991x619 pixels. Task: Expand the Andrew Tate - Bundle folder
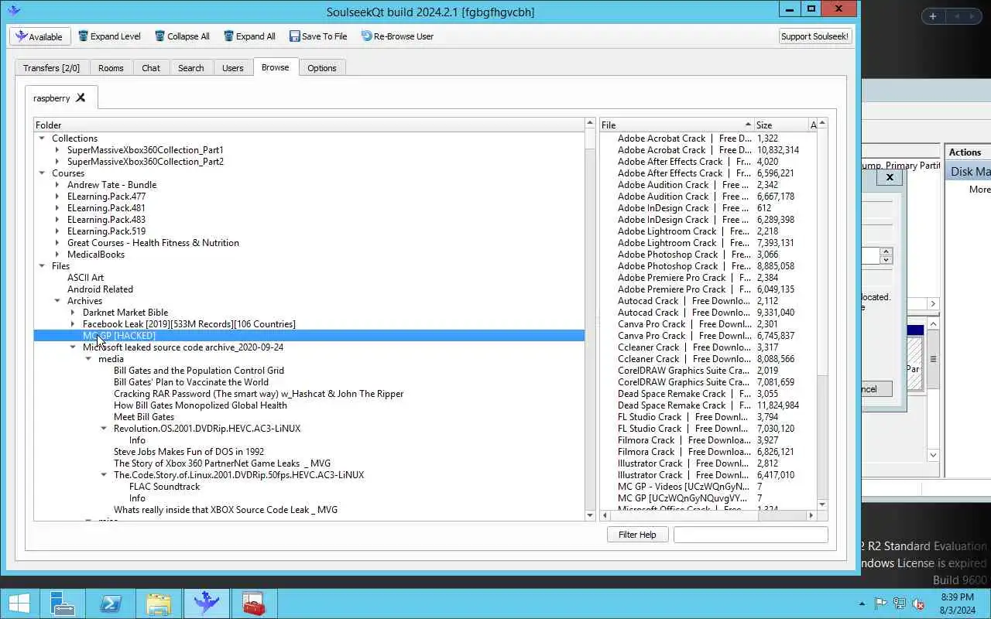coord(57,185)
